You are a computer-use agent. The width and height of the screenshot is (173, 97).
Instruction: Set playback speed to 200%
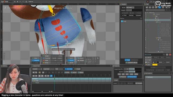click(x=136, y=74)
